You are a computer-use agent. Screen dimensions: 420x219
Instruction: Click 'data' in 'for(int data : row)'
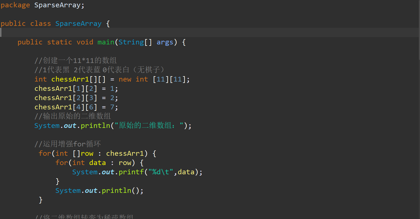click(98, 163)
